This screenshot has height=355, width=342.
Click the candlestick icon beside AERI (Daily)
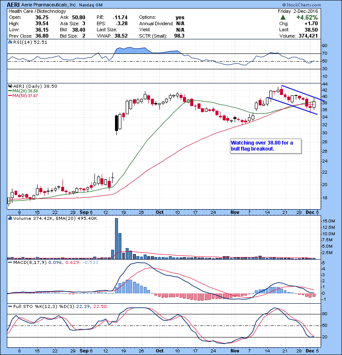[10, 86]
